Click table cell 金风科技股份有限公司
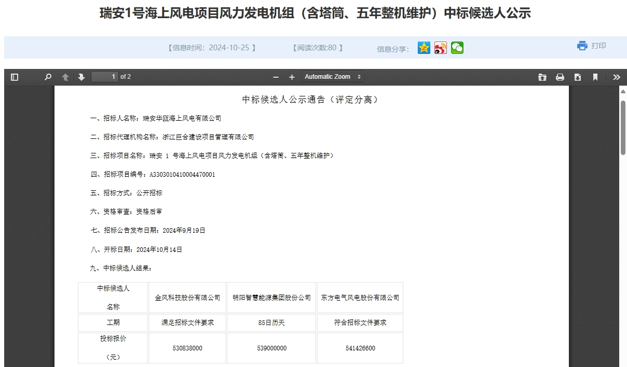The height and width of the screenshot is (367, 627). (x=187, y=298)
